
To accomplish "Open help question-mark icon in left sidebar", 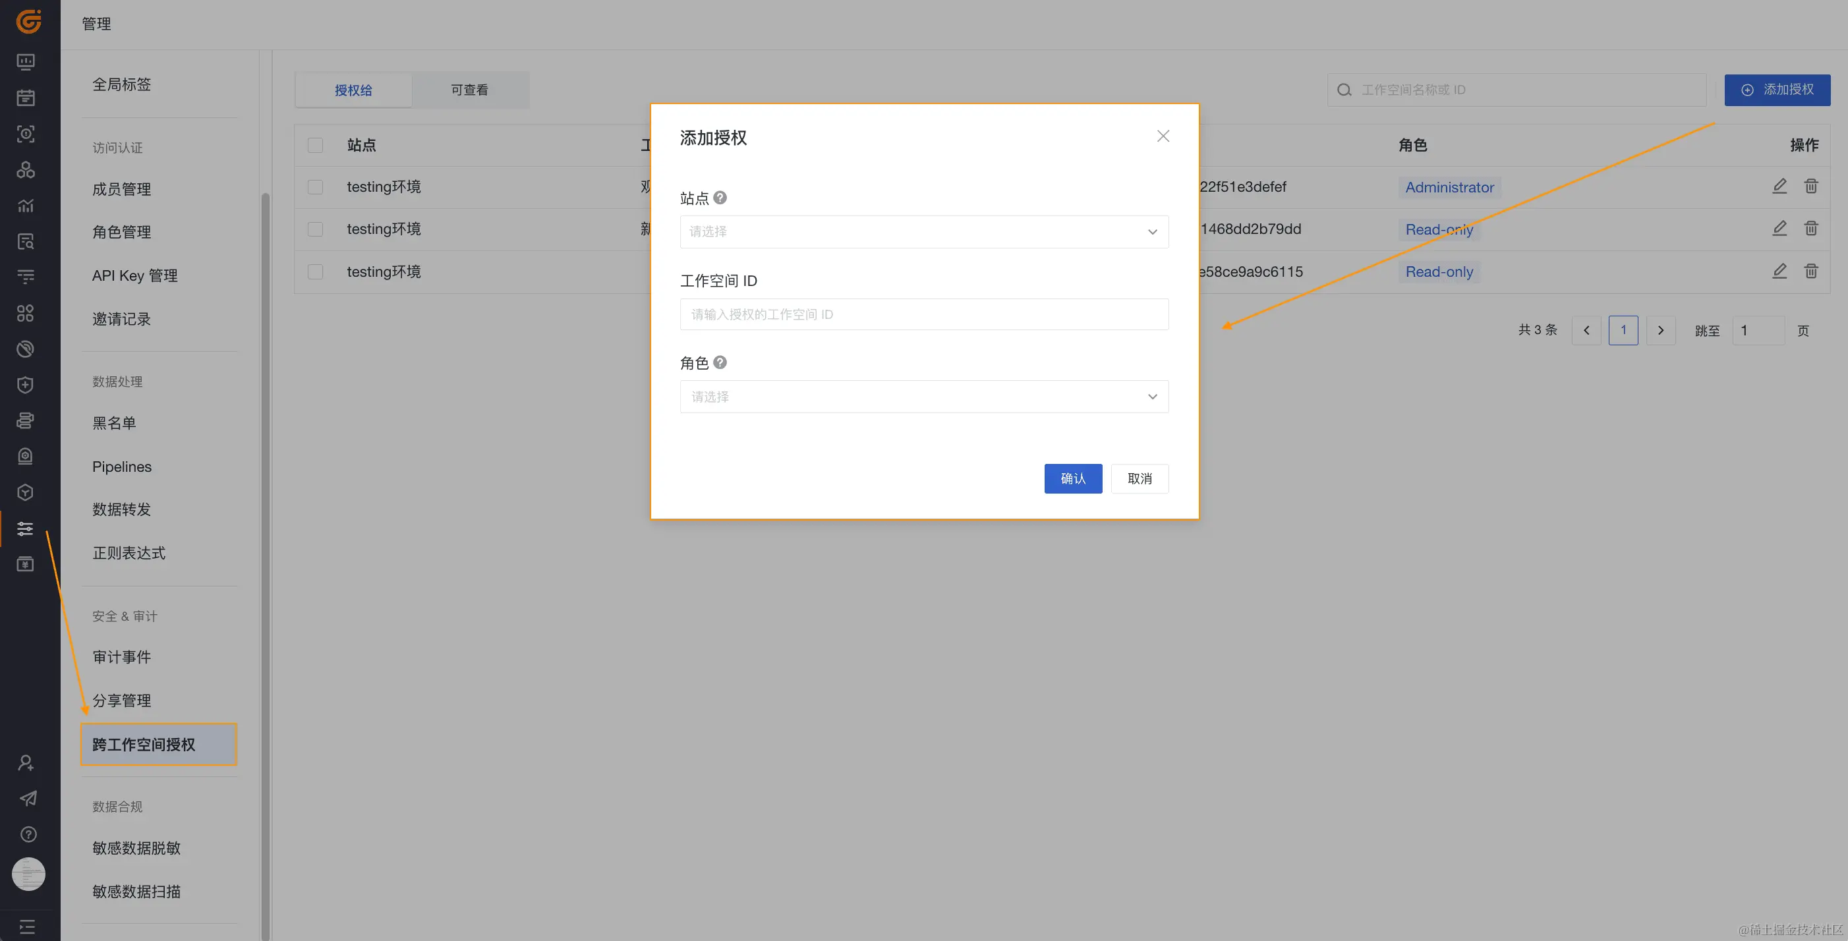I will (x=27, y=834).
